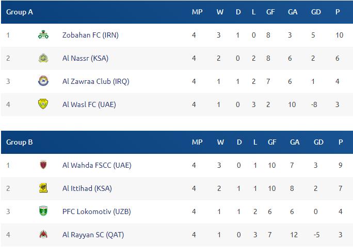The width and height of the screenshot is (353, 247).
Task: Click the PFC Lokomotiv crest
Action: 43,211
